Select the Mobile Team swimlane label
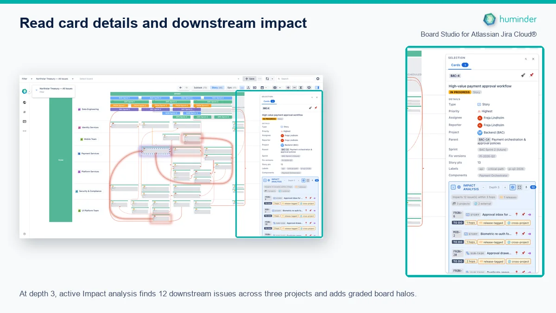556x313 pixels. (88, 139)
